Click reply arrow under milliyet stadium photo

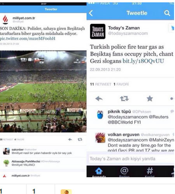click(70, 139)
